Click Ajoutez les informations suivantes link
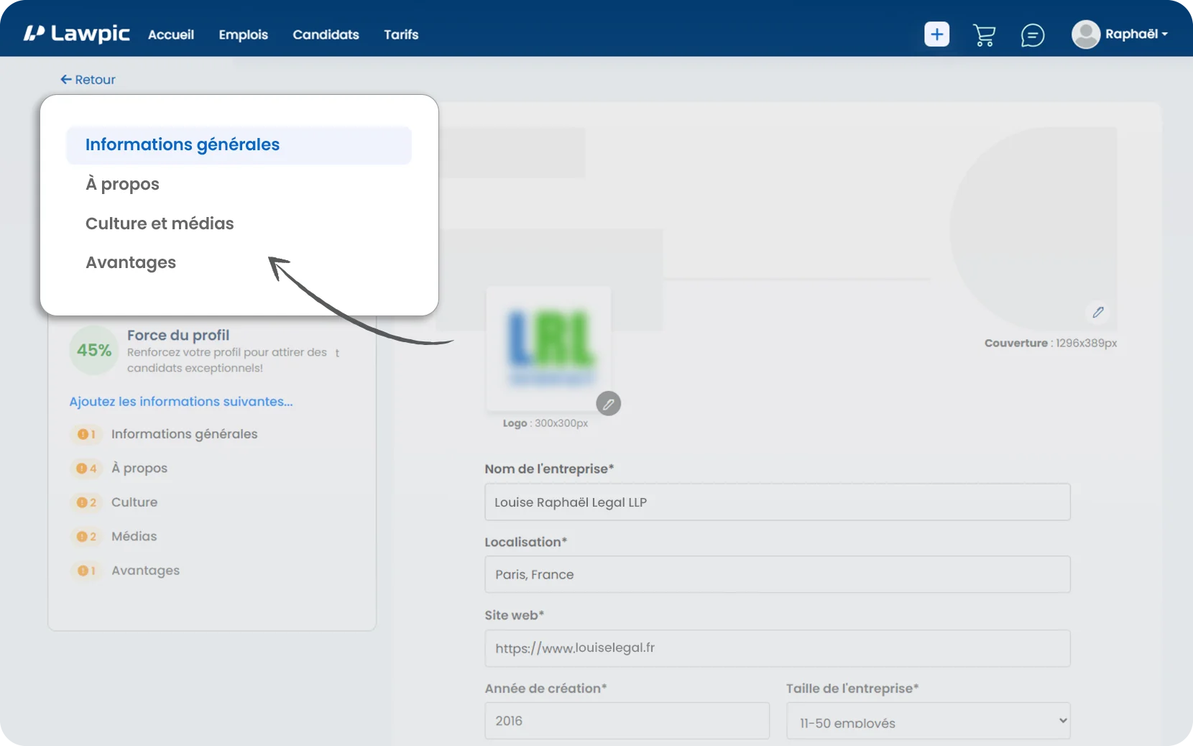Screen dimensions: 1193x746 point(181,402)
